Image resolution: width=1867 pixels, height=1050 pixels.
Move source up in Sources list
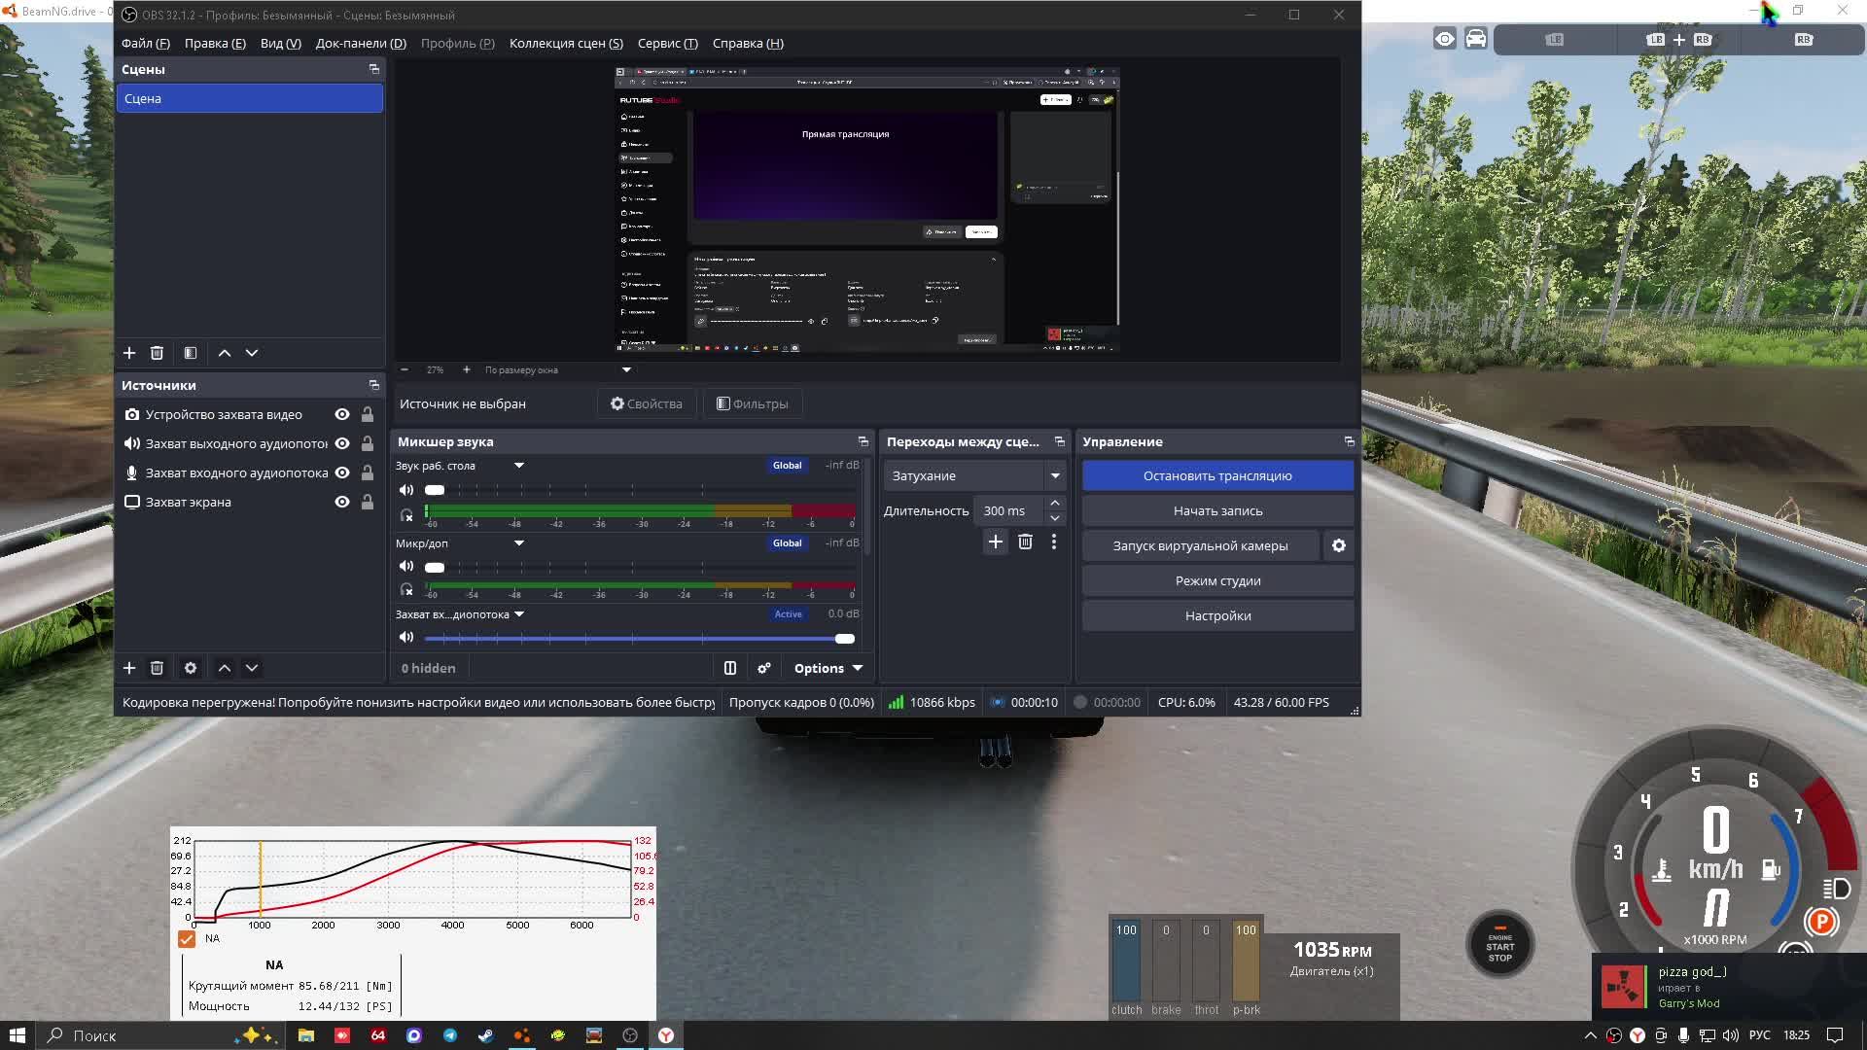pos(225,668)
